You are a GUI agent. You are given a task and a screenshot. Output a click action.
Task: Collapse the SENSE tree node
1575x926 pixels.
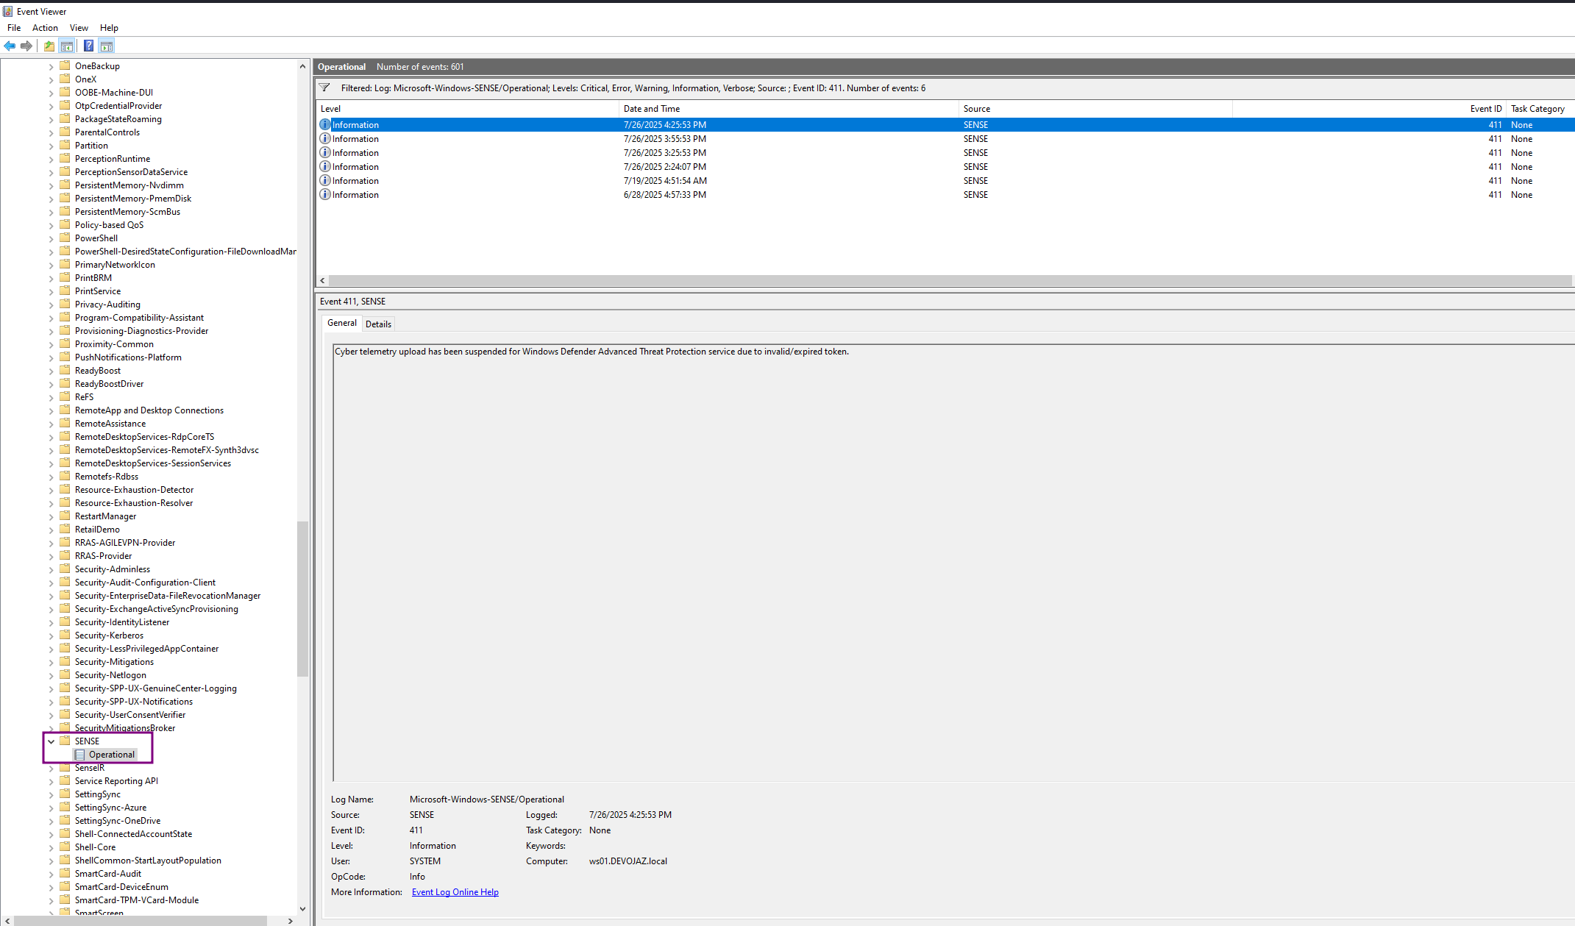51,741
